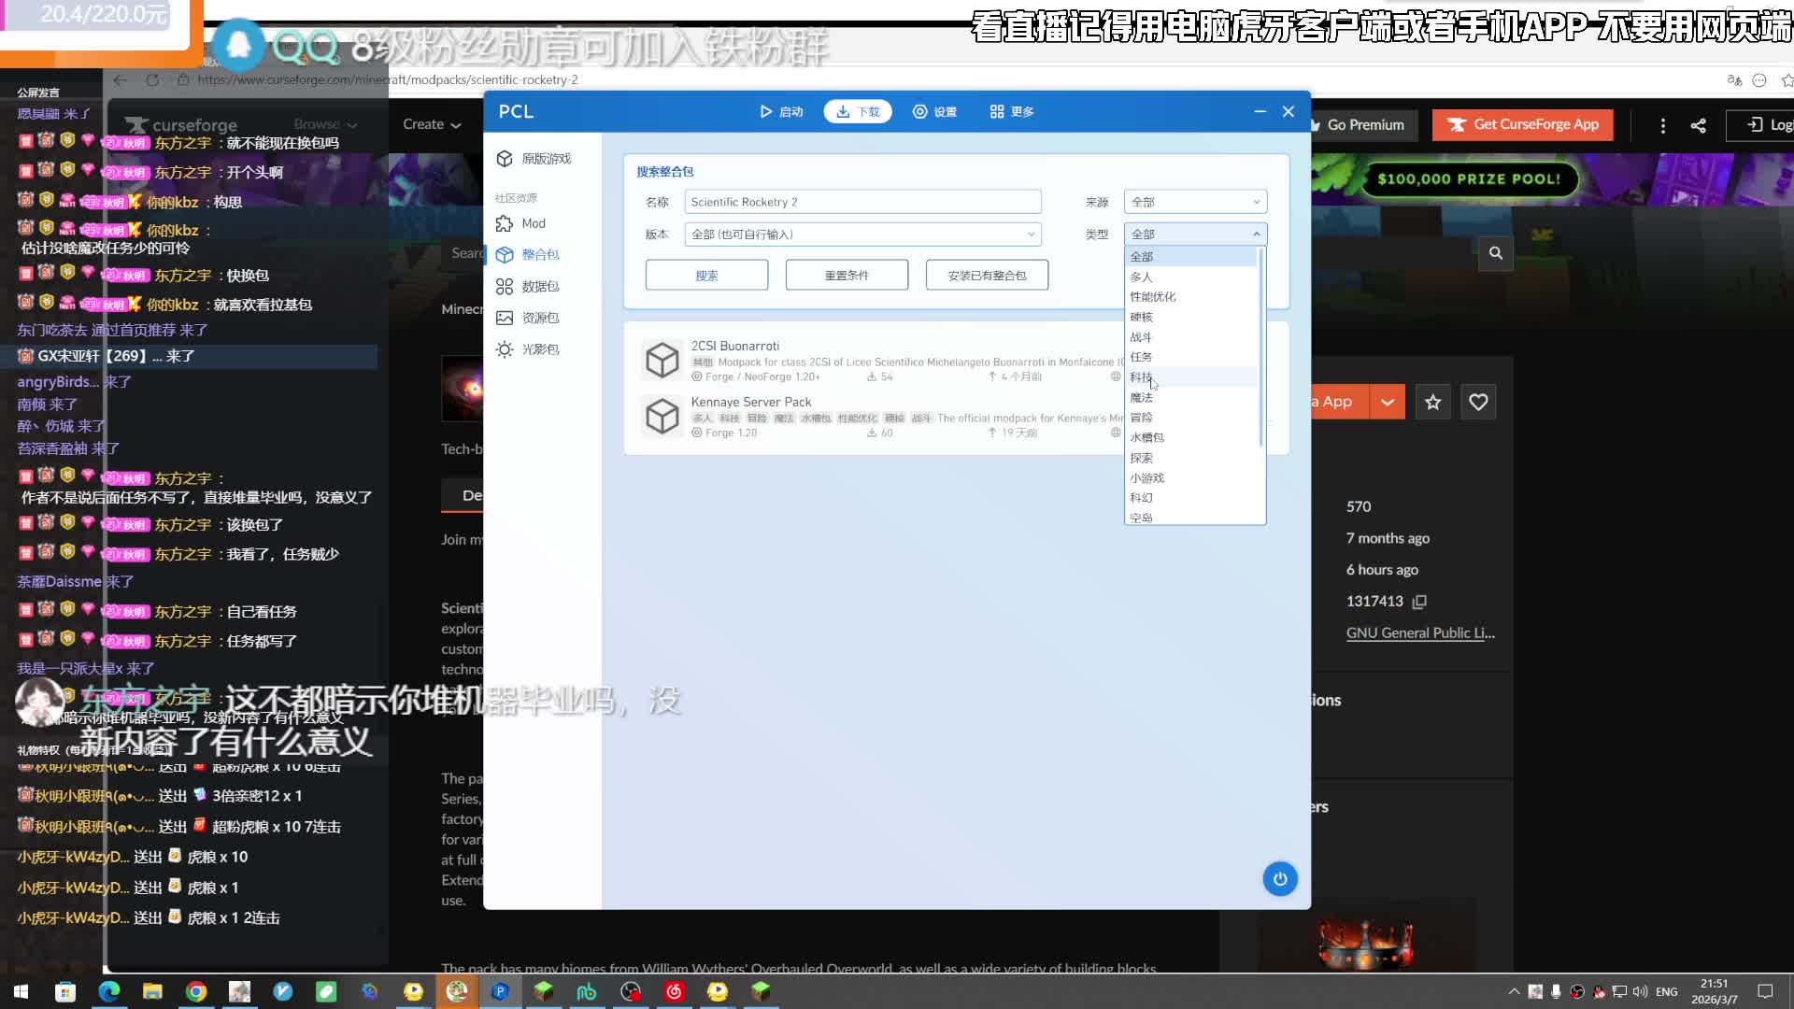Select 原版游戏 vanilla game entry
Image resolution: width=1794 pixels, height=1009 pixels.
[545, 159]
